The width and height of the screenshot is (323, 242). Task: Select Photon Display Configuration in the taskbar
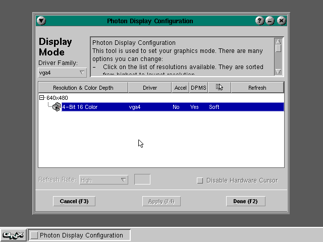(x=80, y=235)
